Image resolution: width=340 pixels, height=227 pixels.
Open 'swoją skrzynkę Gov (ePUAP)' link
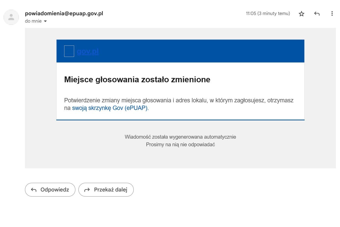point(110,108)
